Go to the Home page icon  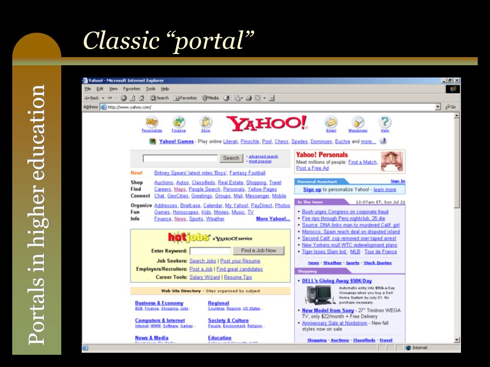pos(141,98)
